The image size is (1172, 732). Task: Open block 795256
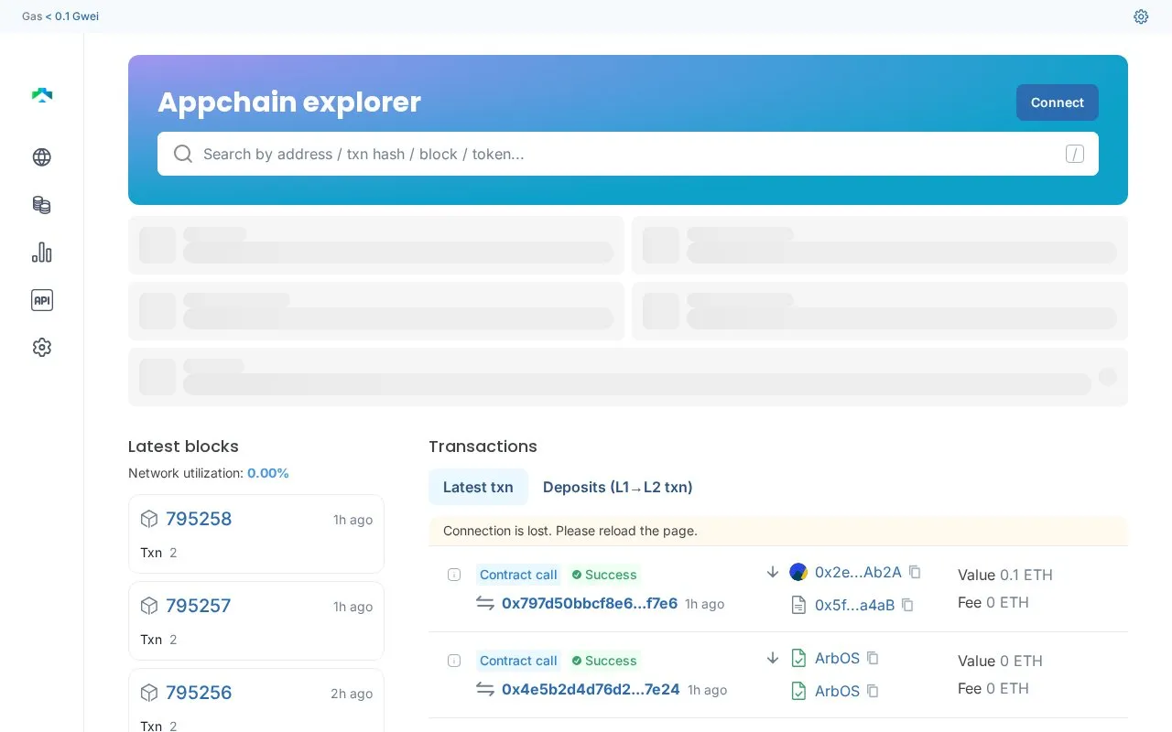199,693
